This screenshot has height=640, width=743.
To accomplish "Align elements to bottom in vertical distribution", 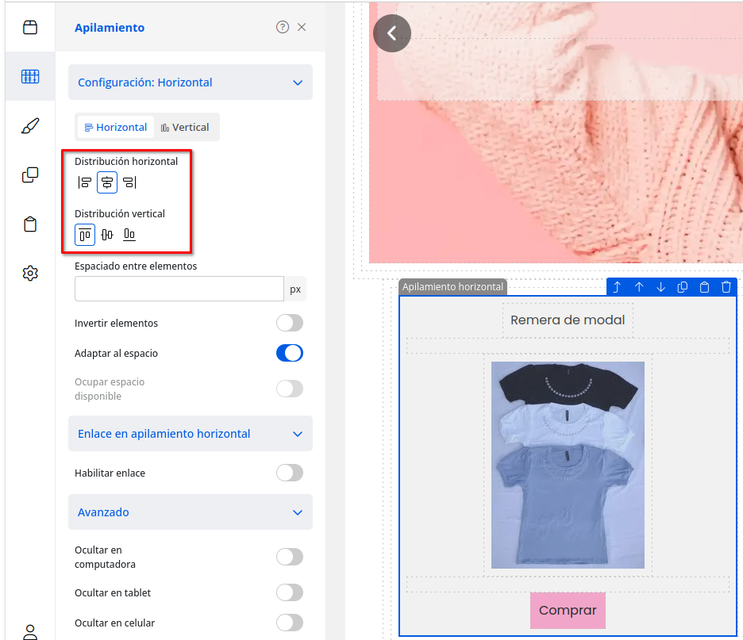I will 129,235.
